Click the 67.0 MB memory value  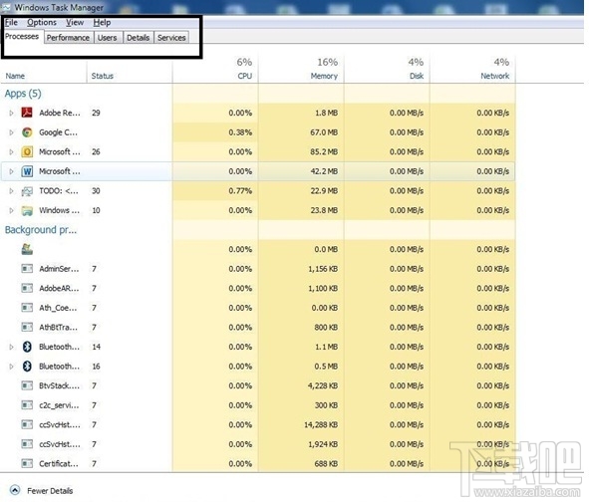pyautogui.click(x=324, y=132)
